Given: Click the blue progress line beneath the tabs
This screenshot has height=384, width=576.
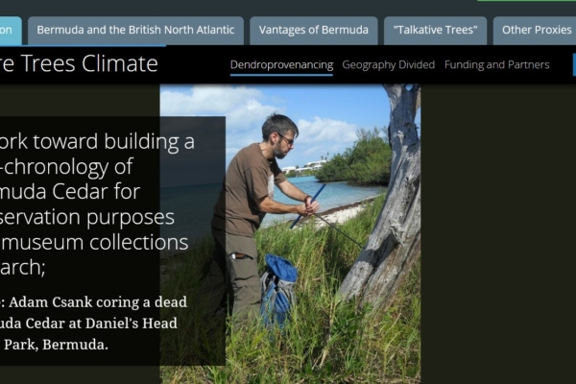Looking at the screenshot, I should point(83,46).
